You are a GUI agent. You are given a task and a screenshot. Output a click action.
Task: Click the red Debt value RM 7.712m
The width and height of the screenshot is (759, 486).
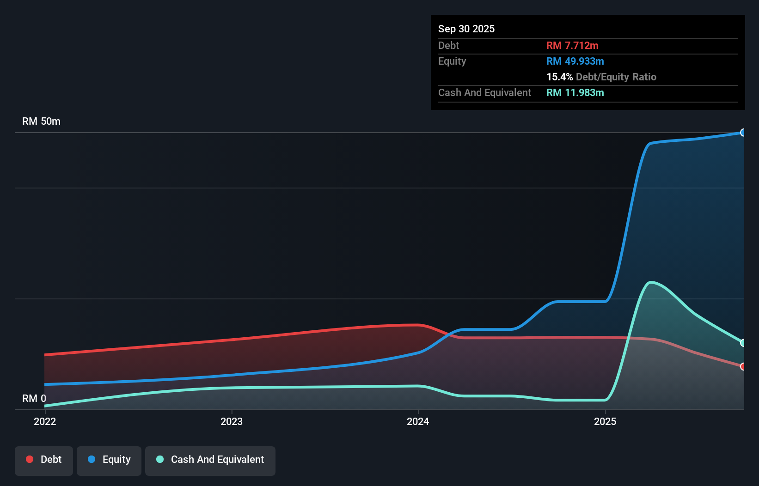click(x=573, y=45)
